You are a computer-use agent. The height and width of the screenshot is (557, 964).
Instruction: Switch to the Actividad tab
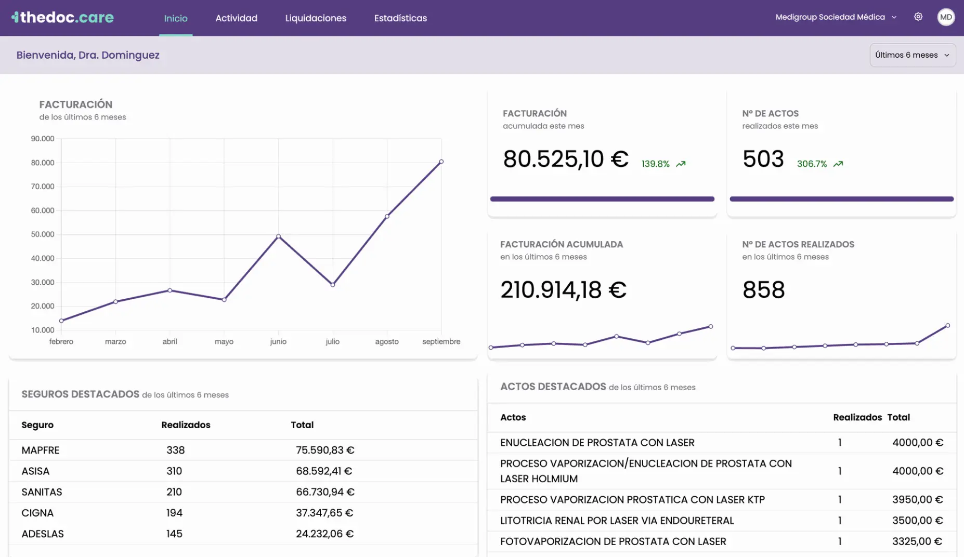coord(236,18)
